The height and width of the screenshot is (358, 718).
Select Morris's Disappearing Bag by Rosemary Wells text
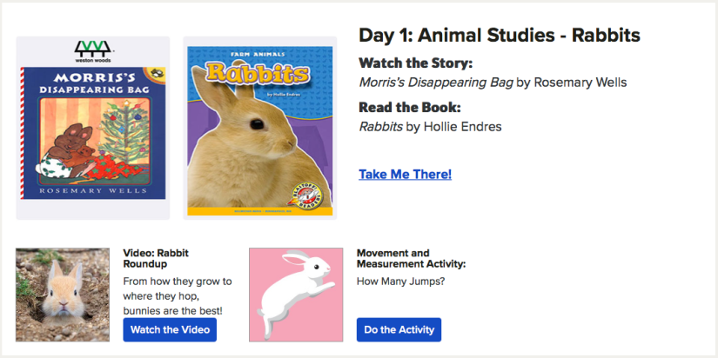tap(493, 83)
